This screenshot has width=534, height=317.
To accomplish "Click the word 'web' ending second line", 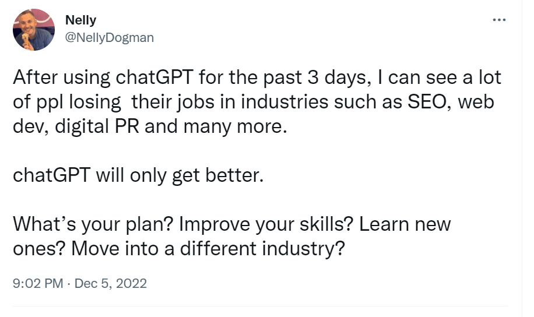I will point(476,101).
